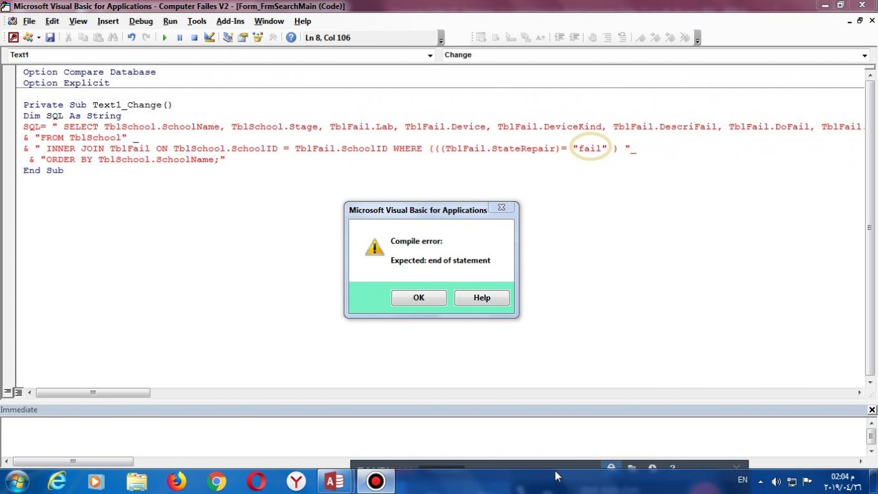
Task: Open the Insert Module dropdown arrow
Action: [38, 38]
